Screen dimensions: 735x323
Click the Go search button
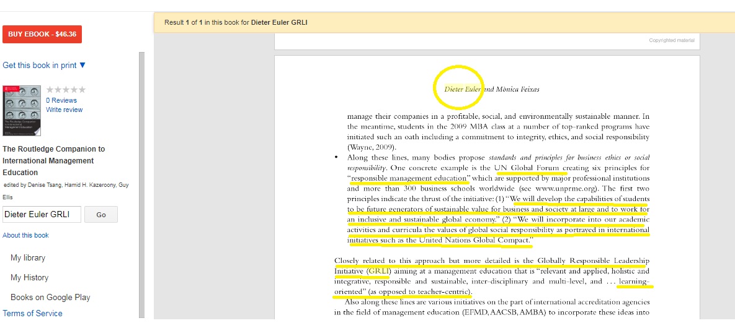click(x=100, y=215)
